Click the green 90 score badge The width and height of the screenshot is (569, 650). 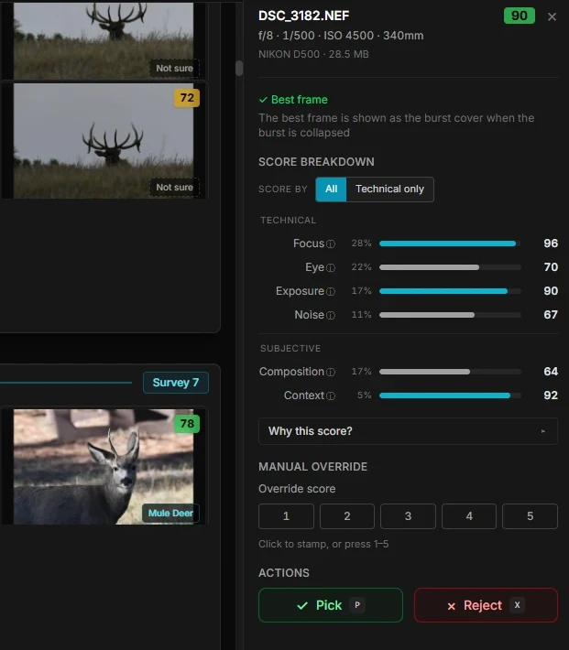[519, 16]
